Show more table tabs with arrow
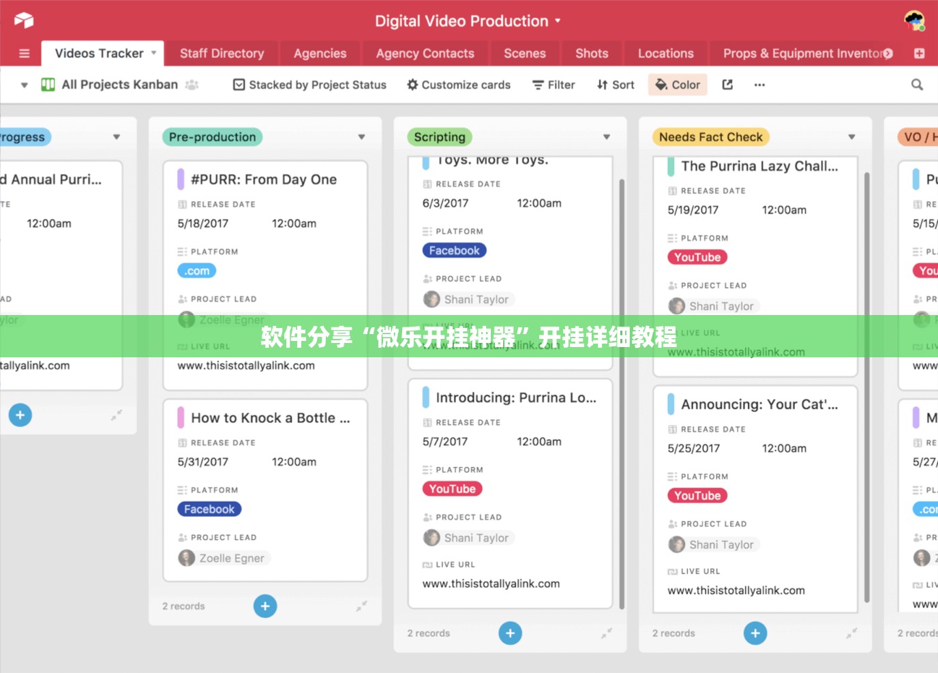 tap(888, 53)
